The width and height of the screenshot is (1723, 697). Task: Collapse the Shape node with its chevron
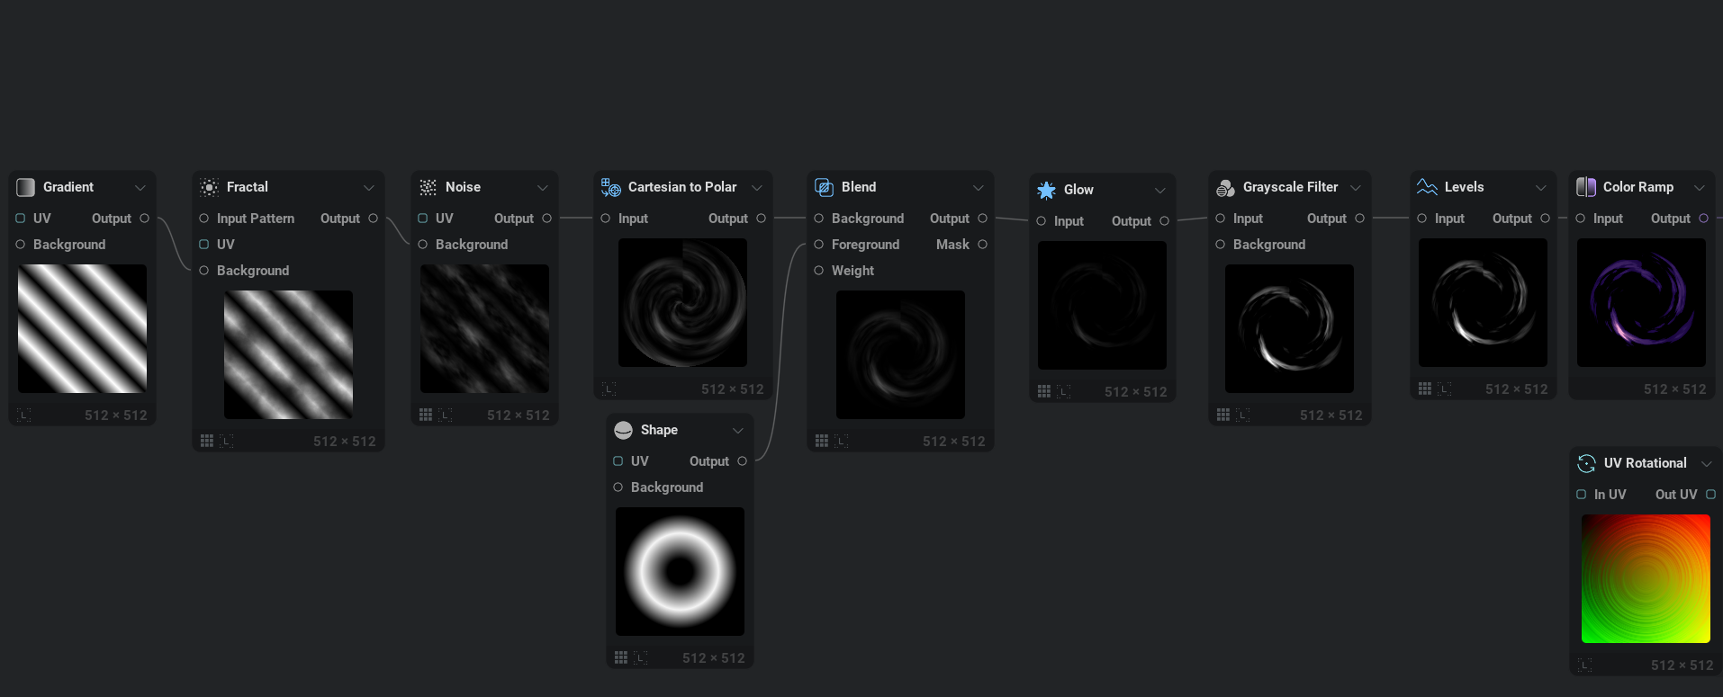tap(738, 430)
